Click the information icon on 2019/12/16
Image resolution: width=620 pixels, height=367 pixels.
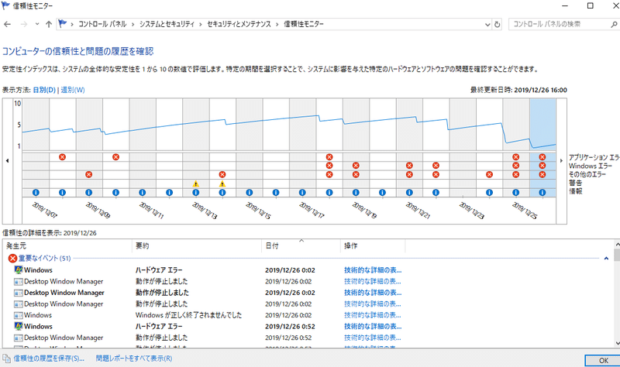(x=276, y=192)
